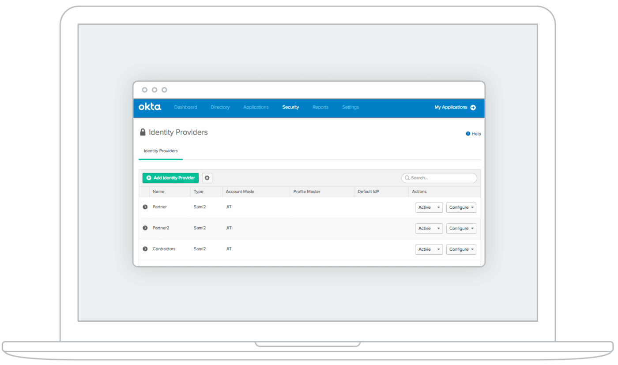Click the My Applications arrow icon
618x365 pixels.
[x=473, y=107]
